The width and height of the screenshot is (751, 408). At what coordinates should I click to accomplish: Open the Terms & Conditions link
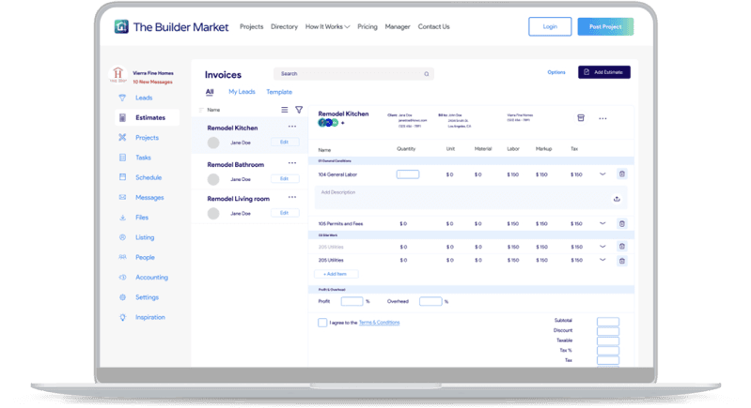click(x=380, y=323)
